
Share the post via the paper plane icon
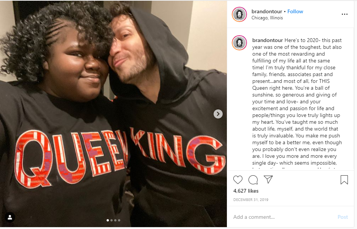point(268,180)
